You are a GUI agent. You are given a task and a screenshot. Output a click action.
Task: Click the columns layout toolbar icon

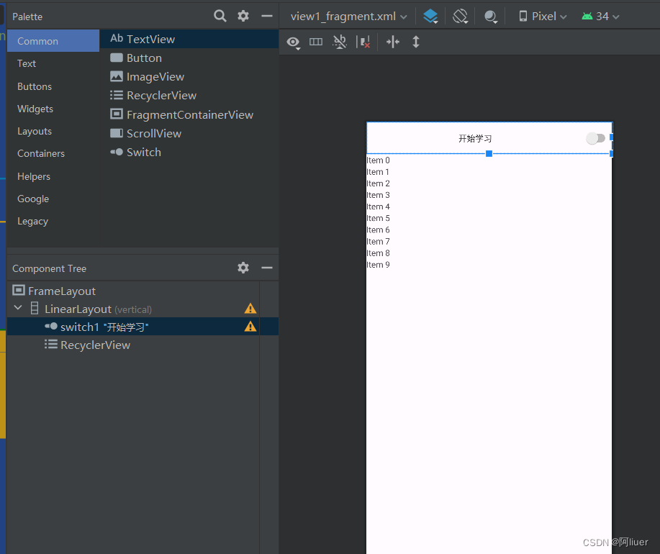316,42
